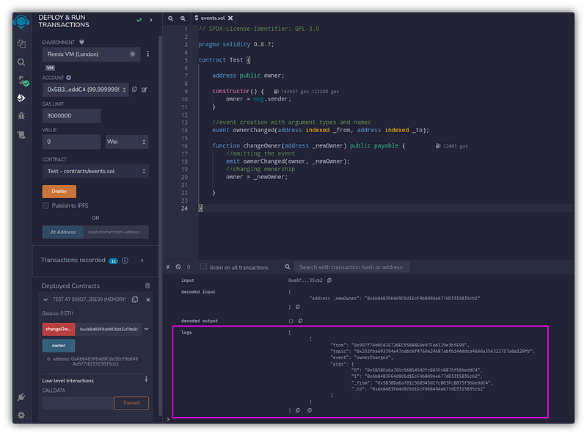Open the File Explorer sidebar icon

click(21, 44)
